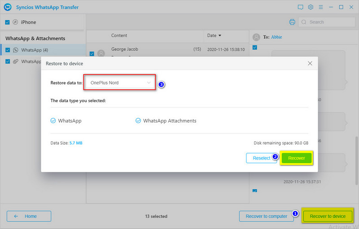Image resolution: width=359 pixels, height=229 pixels.
Task: Toggle the WhatsApp Attachments sidebar checkbox
Action: coord(8,62)
